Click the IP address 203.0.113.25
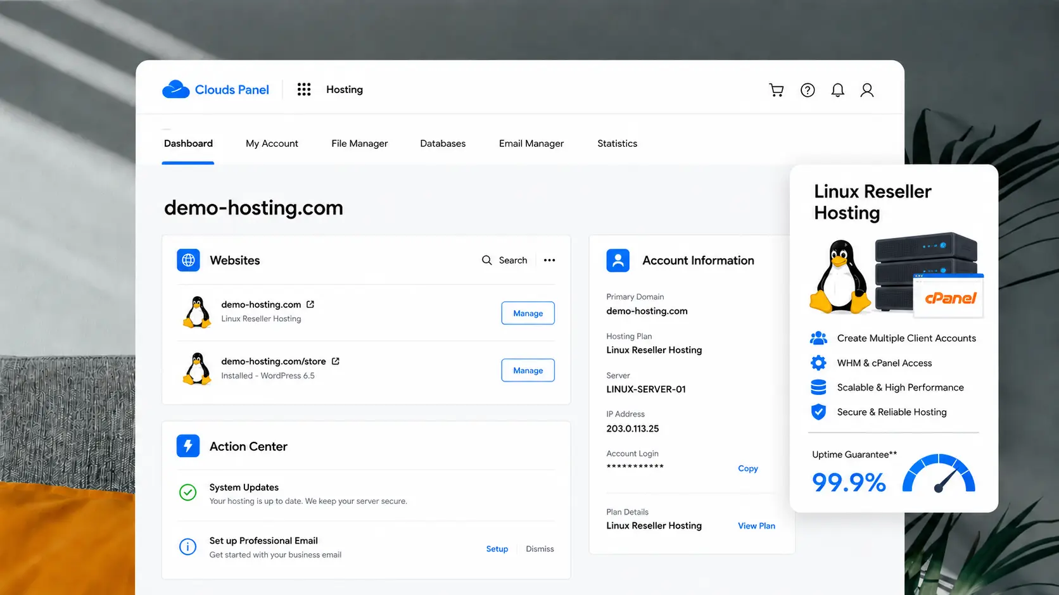Viewport: 1059px width, 595px height. (632, 429)
